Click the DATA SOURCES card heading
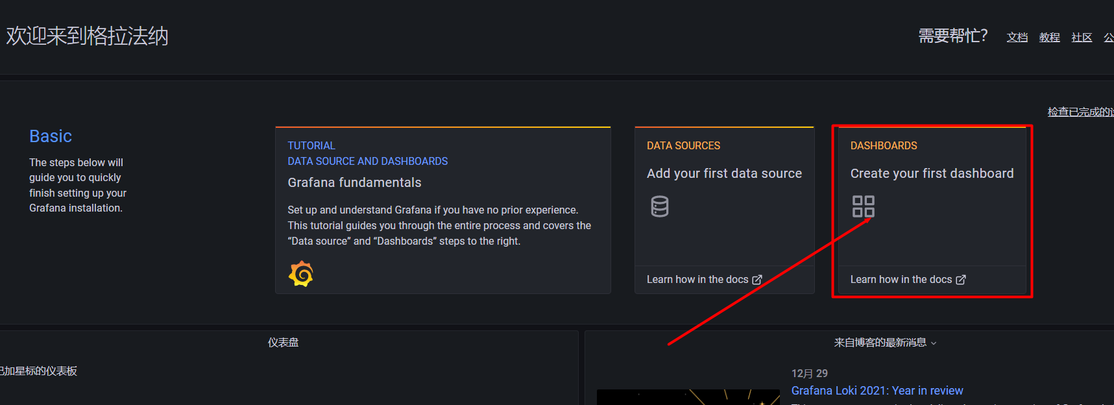Image resolution: width=1114 pixels, height=405 pixels. coord(683,146)
